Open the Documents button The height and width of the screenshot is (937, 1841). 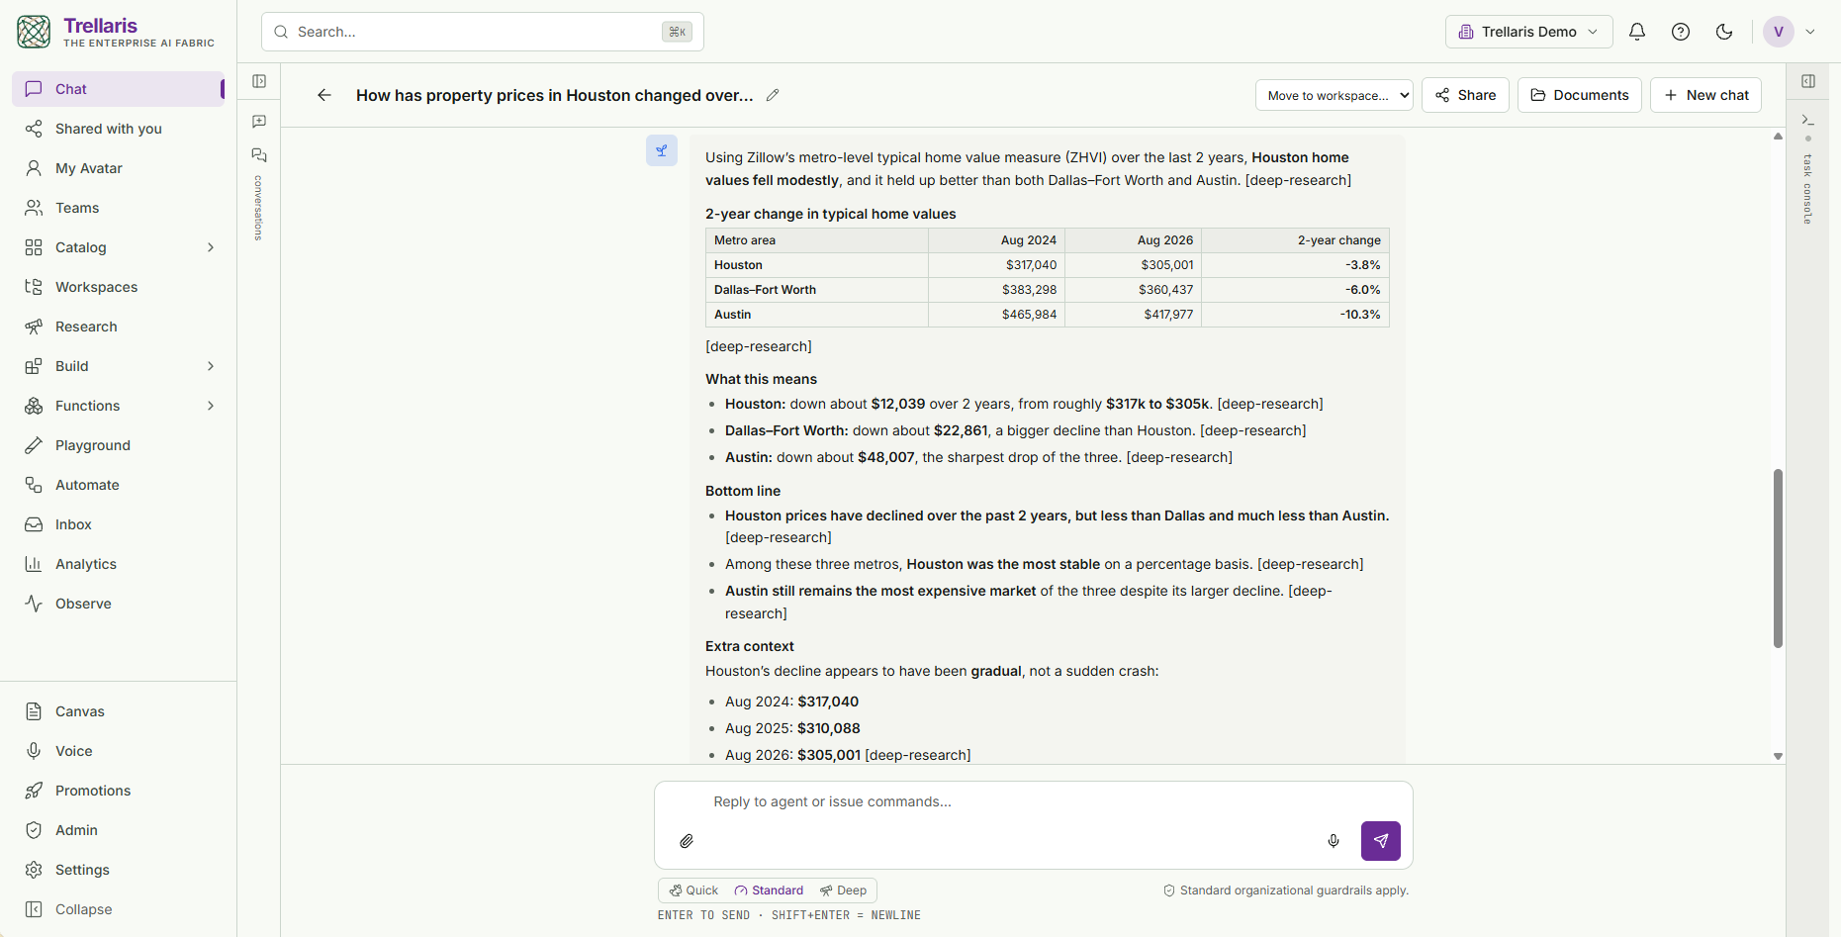pyautogui.click(x=1580, y=95)
